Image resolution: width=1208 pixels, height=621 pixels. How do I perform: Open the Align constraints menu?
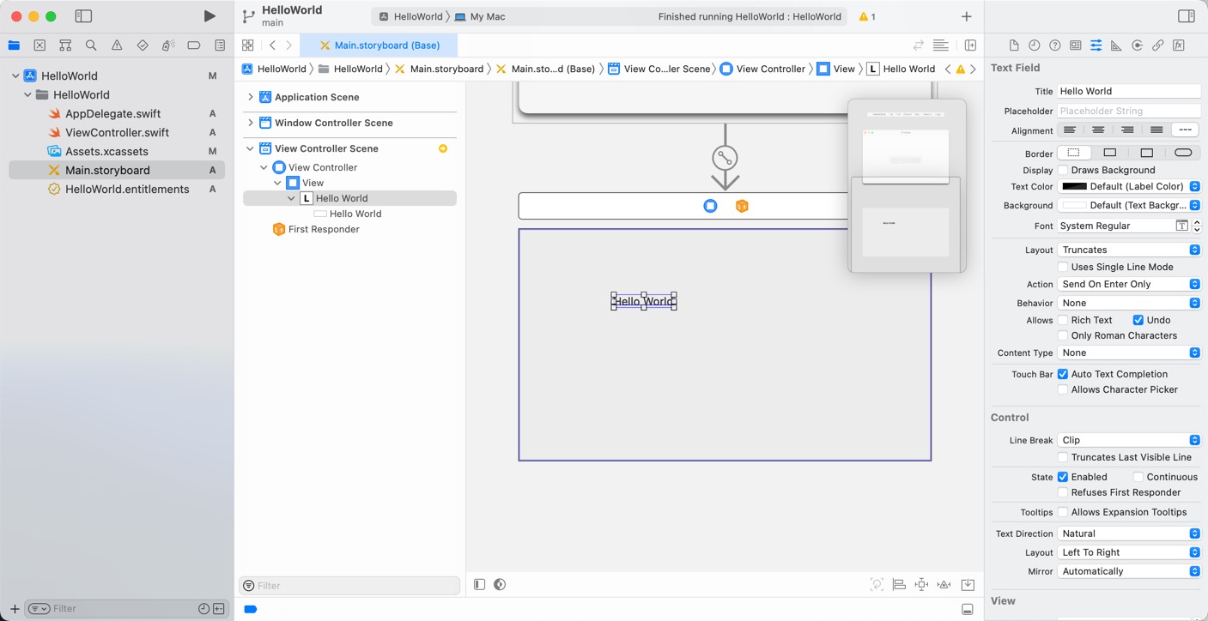click(899, 584)
